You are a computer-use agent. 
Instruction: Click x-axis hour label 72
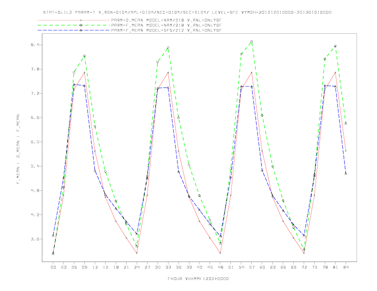304,267
